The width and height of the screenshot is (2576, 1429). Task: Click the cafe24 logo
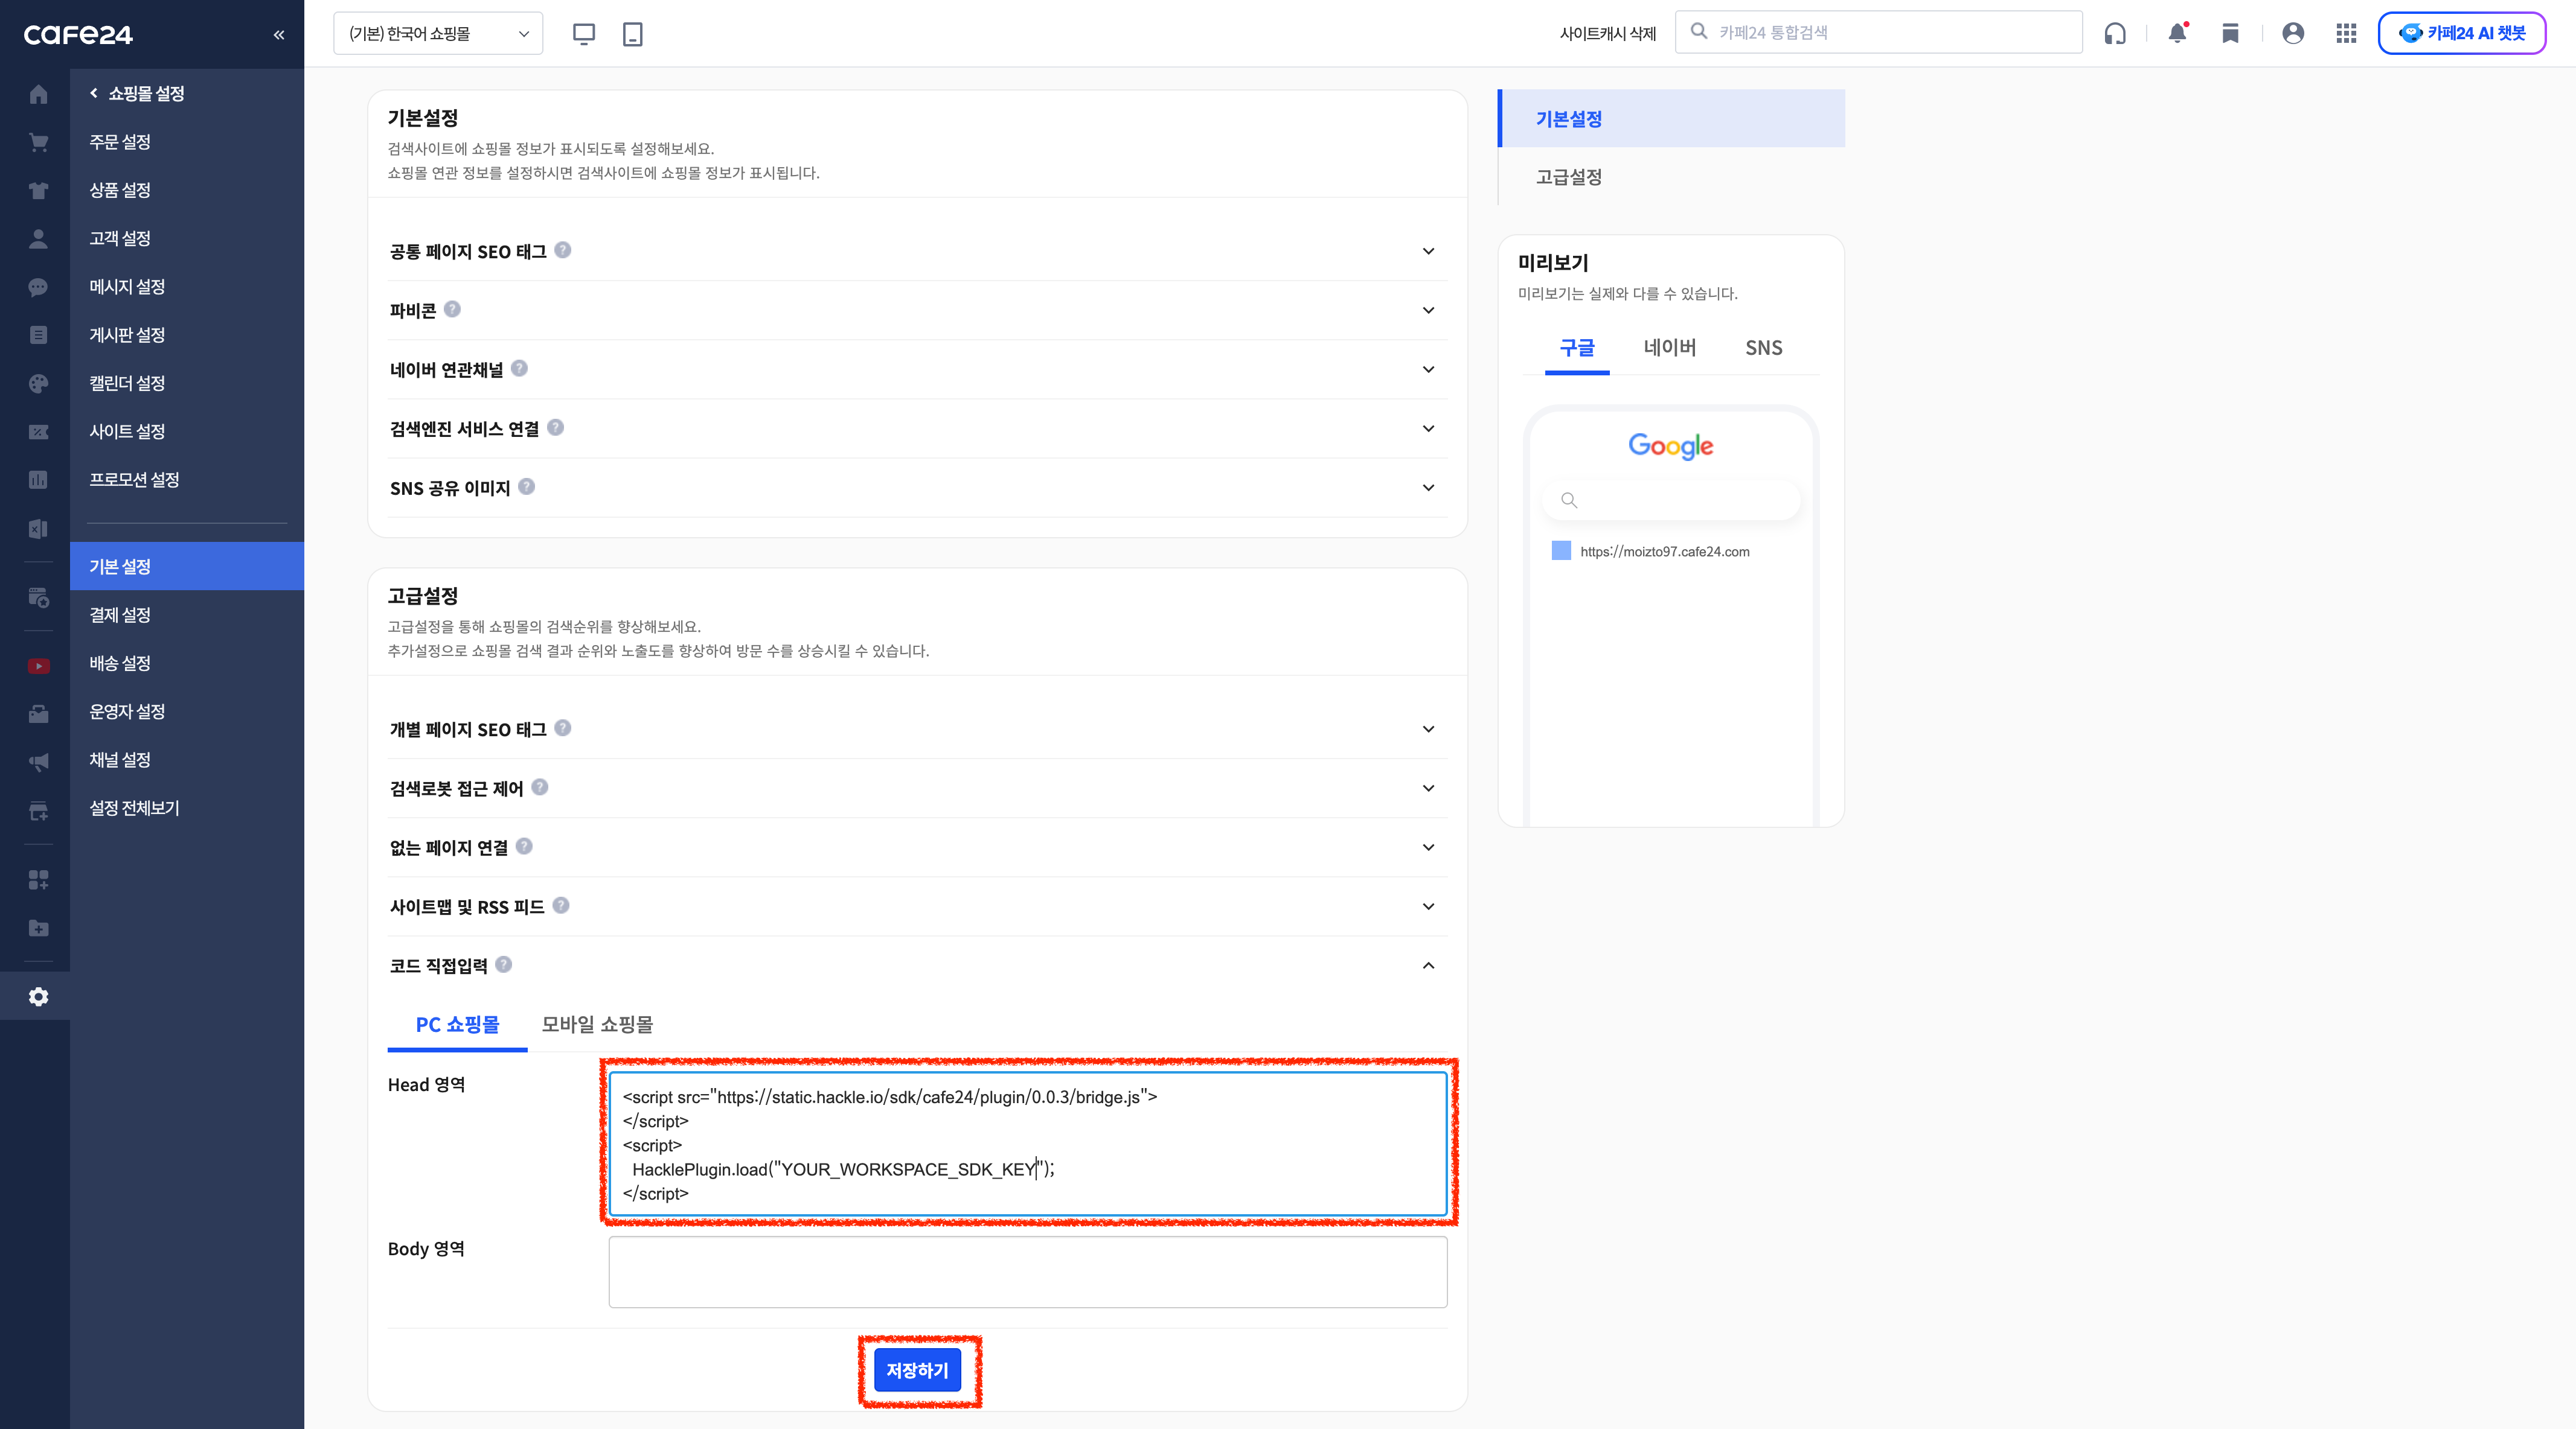tap(78, 35)
